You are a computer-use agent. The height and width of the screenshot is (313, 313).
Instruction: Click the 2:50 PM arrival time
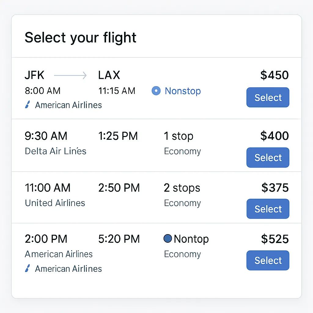pyautogui.click(x=119, y=188)
